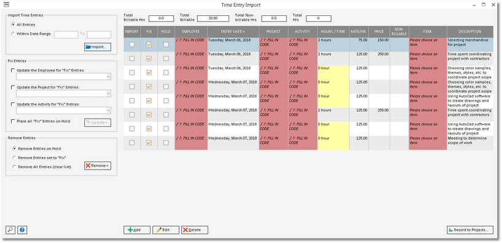Check Import box for Selecting merchandise row
The width and height of the screenshot is (502, 243).
[132, 45]
